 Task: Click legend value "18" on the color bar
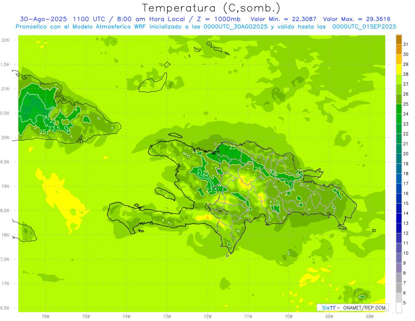[x=406, y=173]
